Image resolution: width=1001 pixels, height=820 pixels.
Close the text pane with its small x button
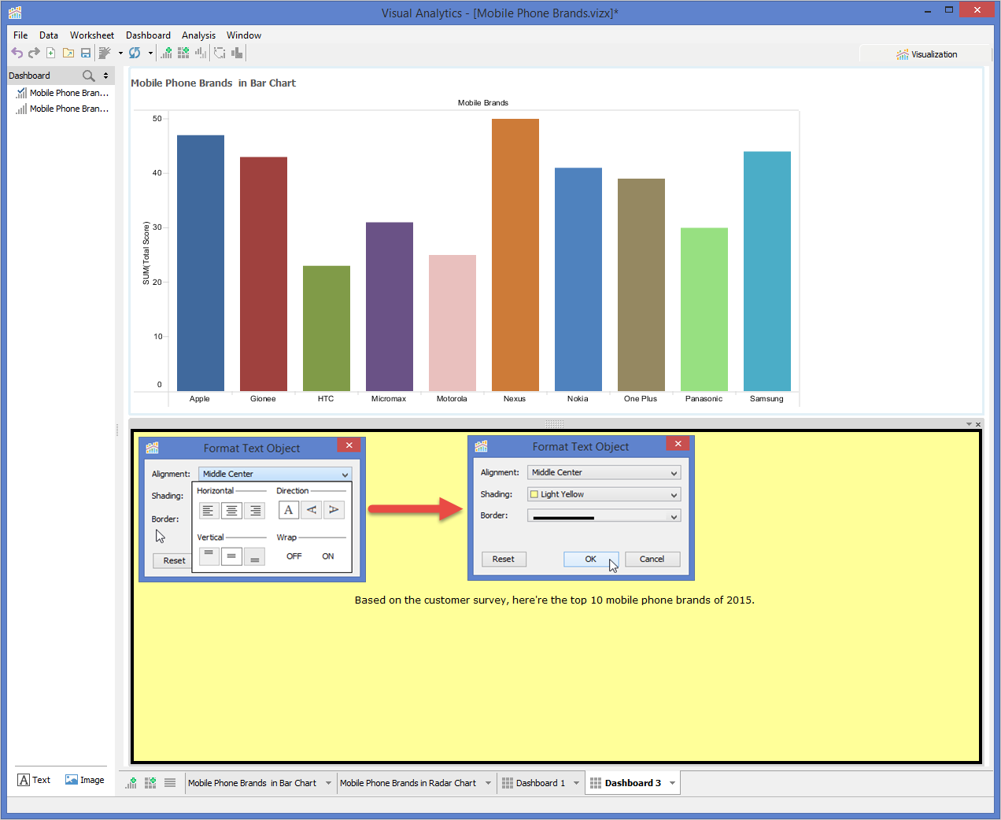click(978, 424)
